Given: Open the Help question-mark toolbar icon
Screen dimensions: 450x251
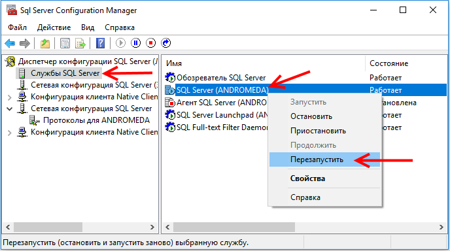Looking at the screenshot, I should click(100, 43).
